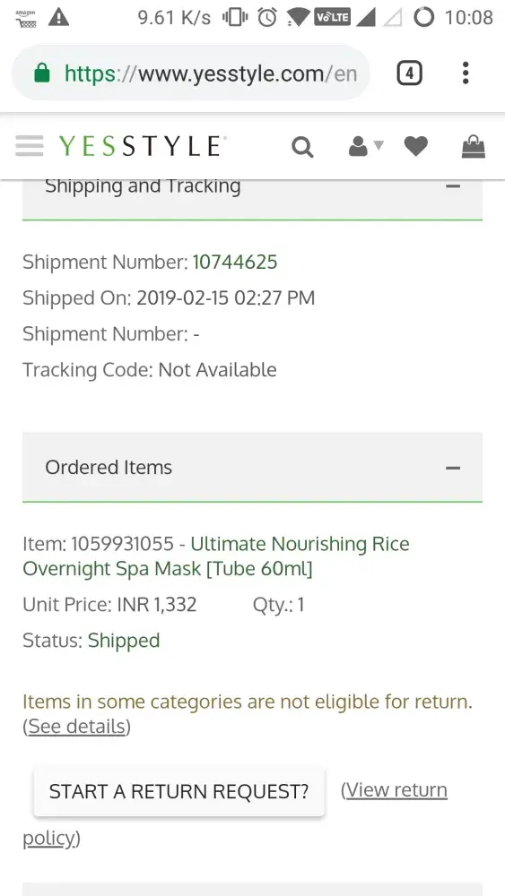Open shipment number 10744625 link
The width and height of the screenshot is (505, 896).
[x=235, y=263]
